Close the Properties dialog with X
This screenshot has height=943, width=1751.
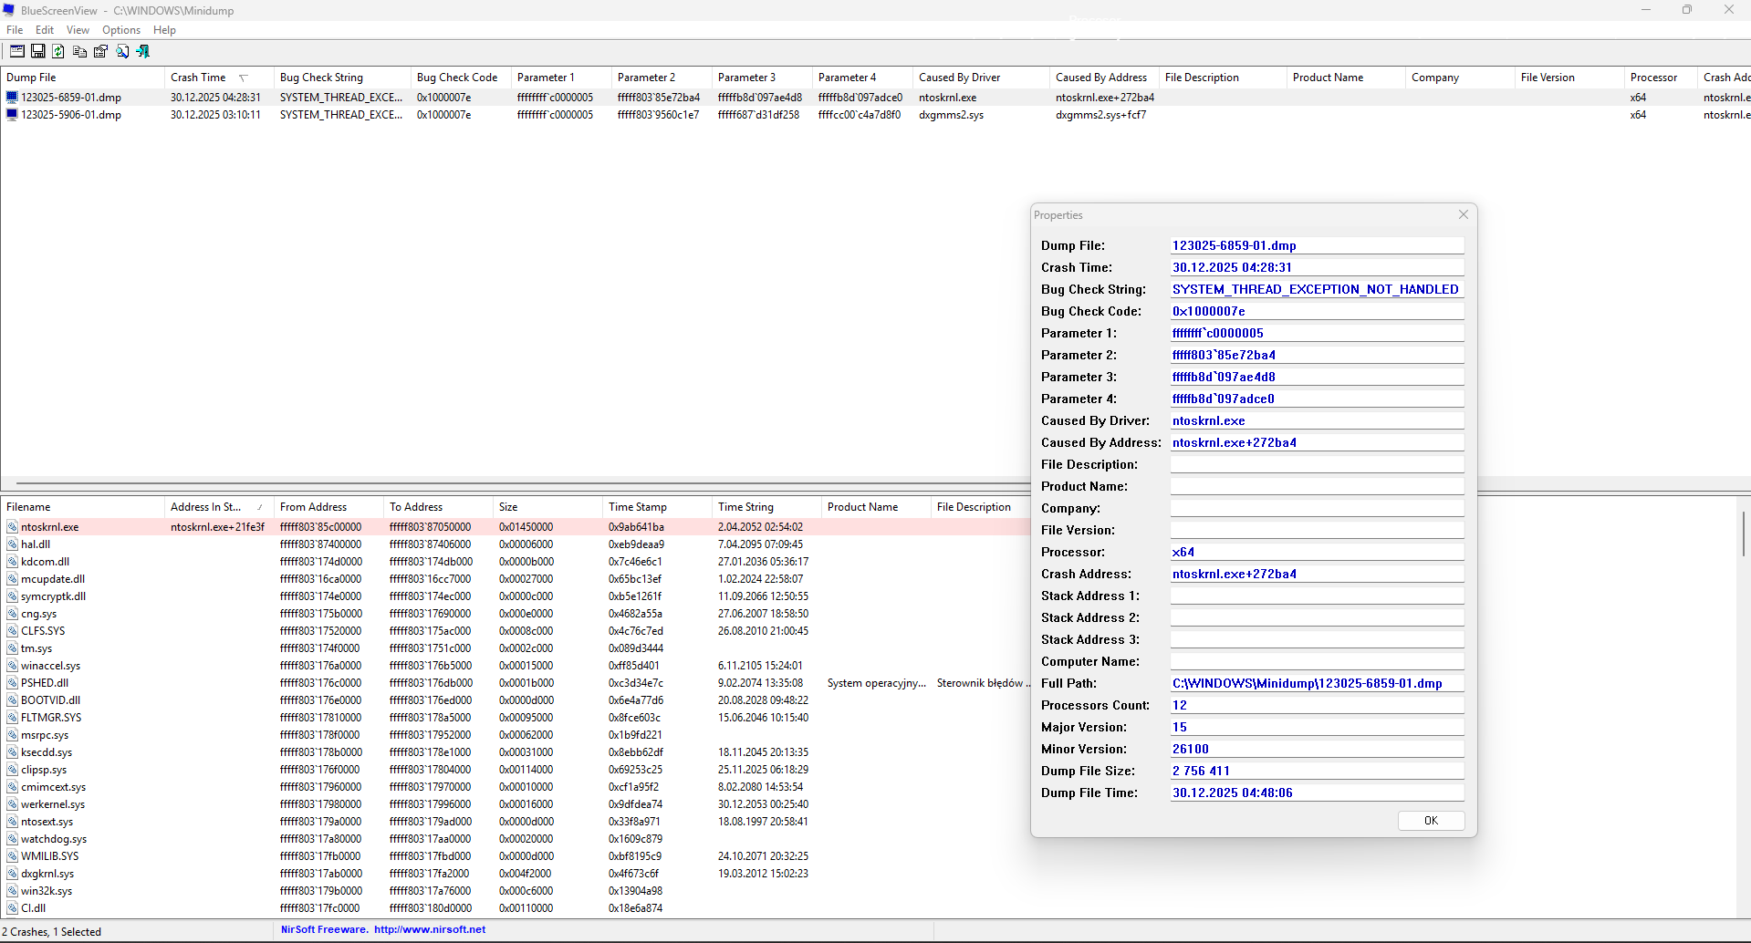tap(1464, 214)
